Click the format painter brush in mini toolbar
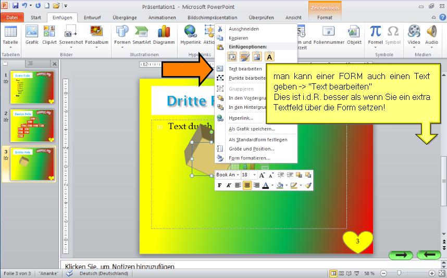This screenshot has height=278, width=447. click(308, 185)
